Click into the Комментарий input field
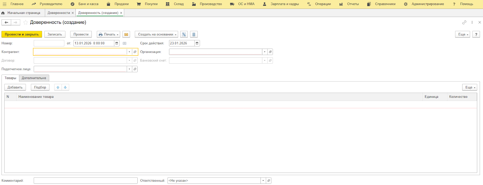Screen dimensions: 483x185 [x=85, y=180]
